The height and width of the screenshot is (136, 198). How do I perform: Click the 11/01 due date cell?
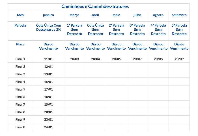click(48, 59)
